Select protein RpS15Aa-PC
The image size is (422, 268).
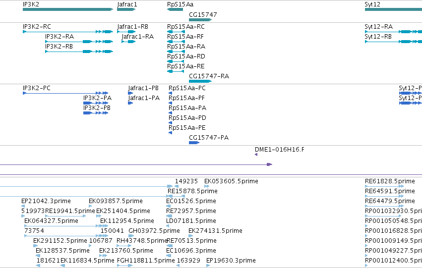pyautogui.click(x=171, y=93)
